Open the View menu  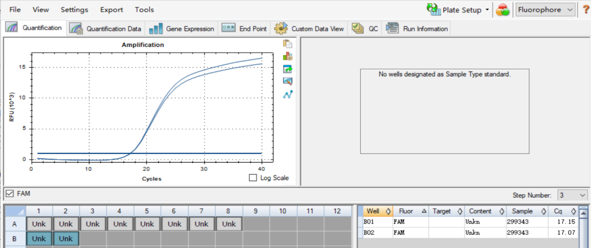41,10
